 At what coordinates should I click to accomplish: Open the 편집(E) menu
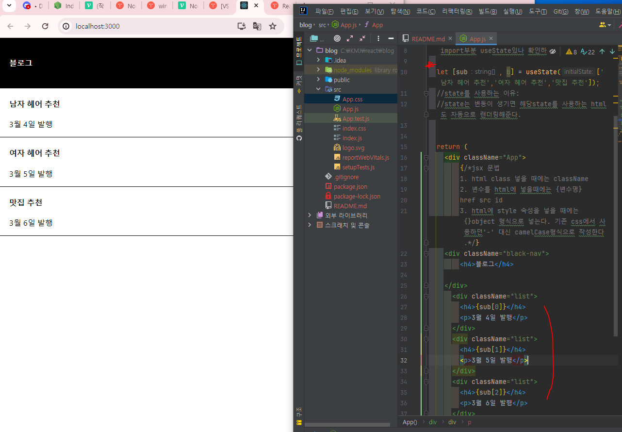pyautogui.click(x=349, y=11)
